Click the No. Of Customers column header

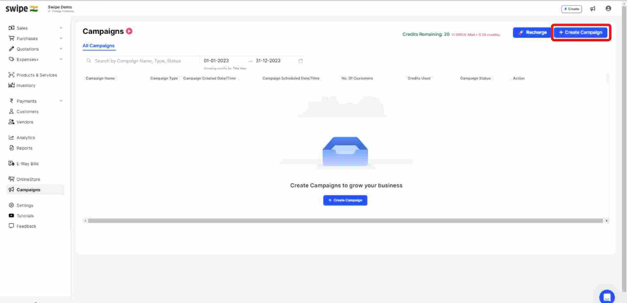point(357,78)
